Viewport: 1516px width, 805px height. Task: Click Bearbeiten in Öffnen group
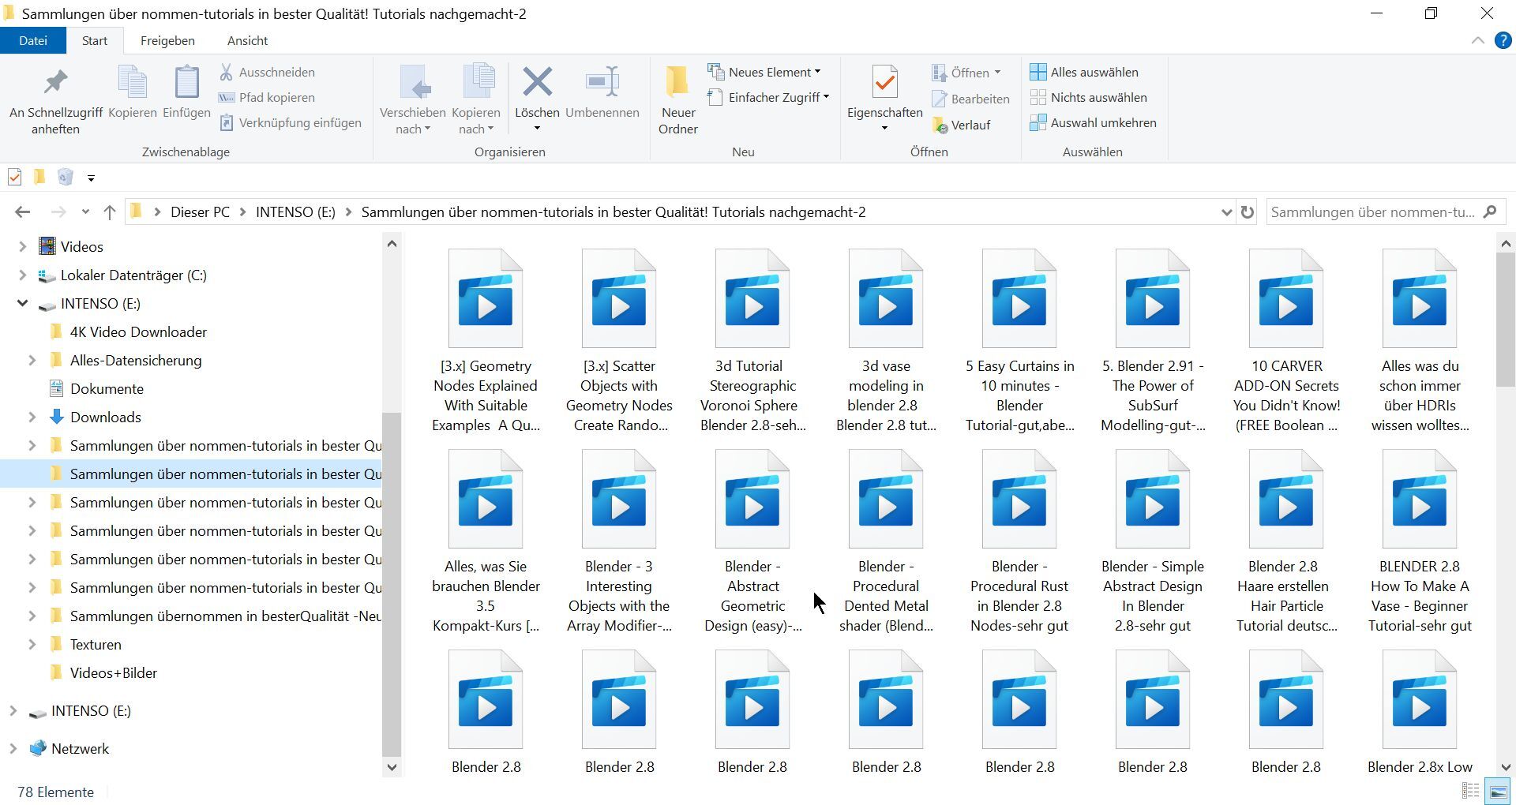pos(970,99)
